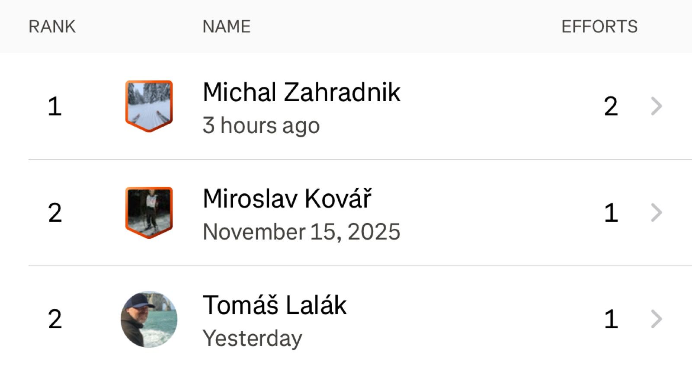Expand Tomáš Lalák's row chevron
The image size is (692, 384).
656,319
